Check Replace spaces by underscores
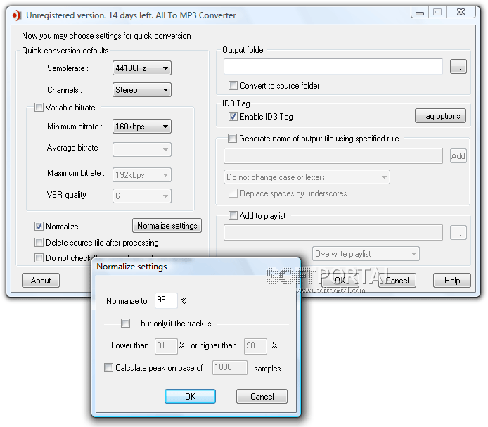 click(x=233, y=193)
